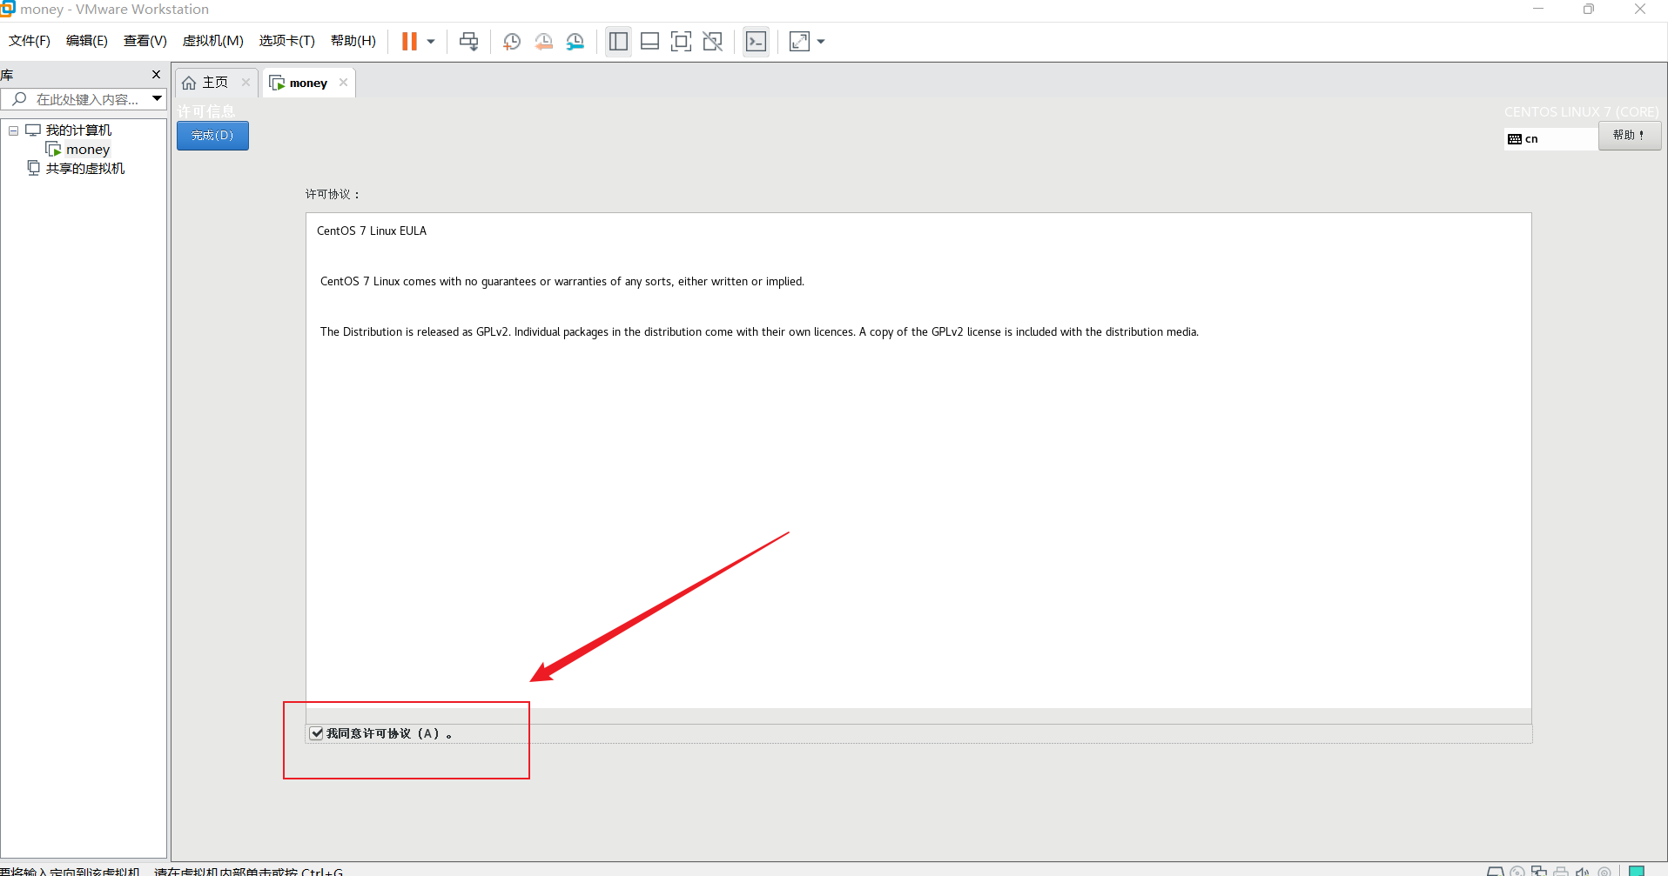Open the power options dropdown beside pause
Viewport: 1668px width, 876px height.
[431, 41]
